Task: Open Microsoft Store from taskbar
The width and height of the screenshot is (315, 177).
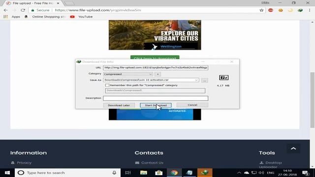Action: point(158,173)
